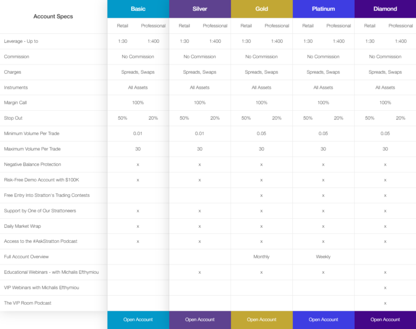This screenshot has height=329, width=416.
Task: Select the Silver column header
Action: pos(200,9)
